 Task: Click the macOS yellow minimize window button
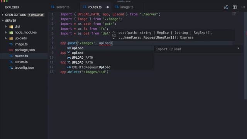pos(4,1)
